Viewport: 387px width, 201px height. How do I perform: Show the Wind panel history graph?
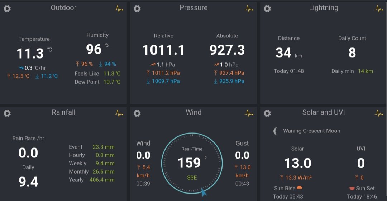coord(249,114)
